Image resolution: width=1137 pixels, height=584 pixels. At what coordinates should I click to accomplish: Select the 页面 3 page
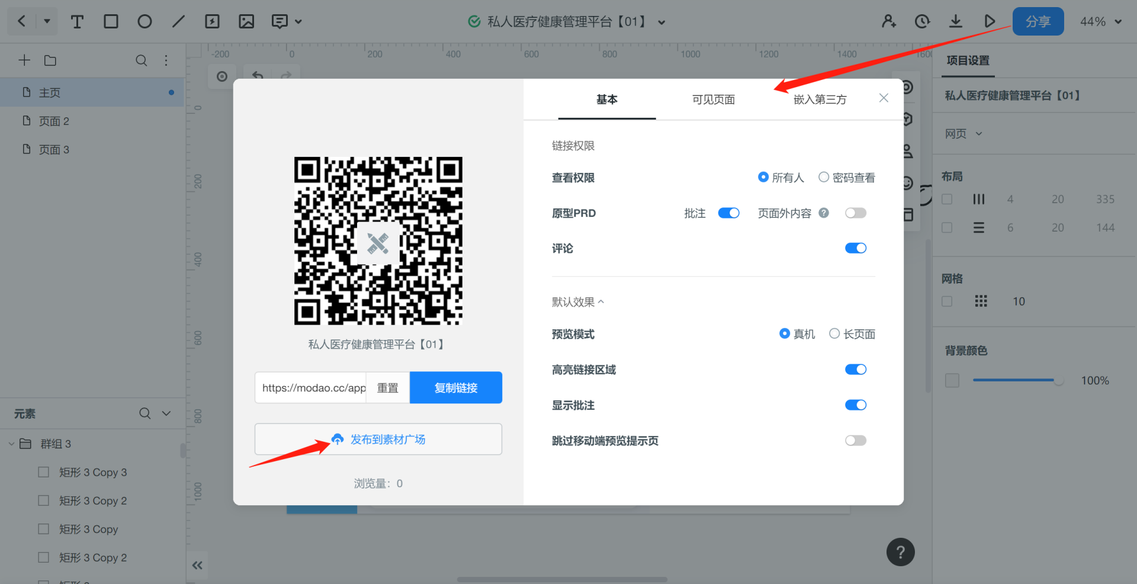92,149
